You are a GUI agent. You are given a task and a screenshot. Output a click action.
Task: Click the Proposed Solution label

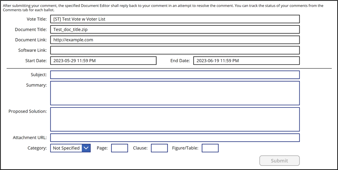(x=28, y=111)
